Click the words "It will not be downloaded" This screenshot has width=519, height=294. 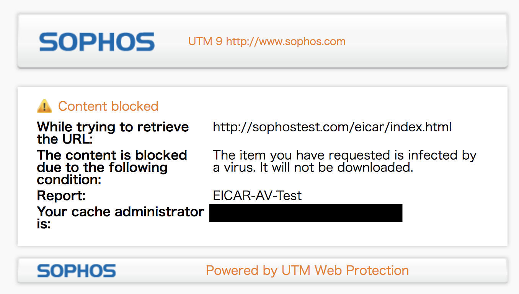click(336, 167)
